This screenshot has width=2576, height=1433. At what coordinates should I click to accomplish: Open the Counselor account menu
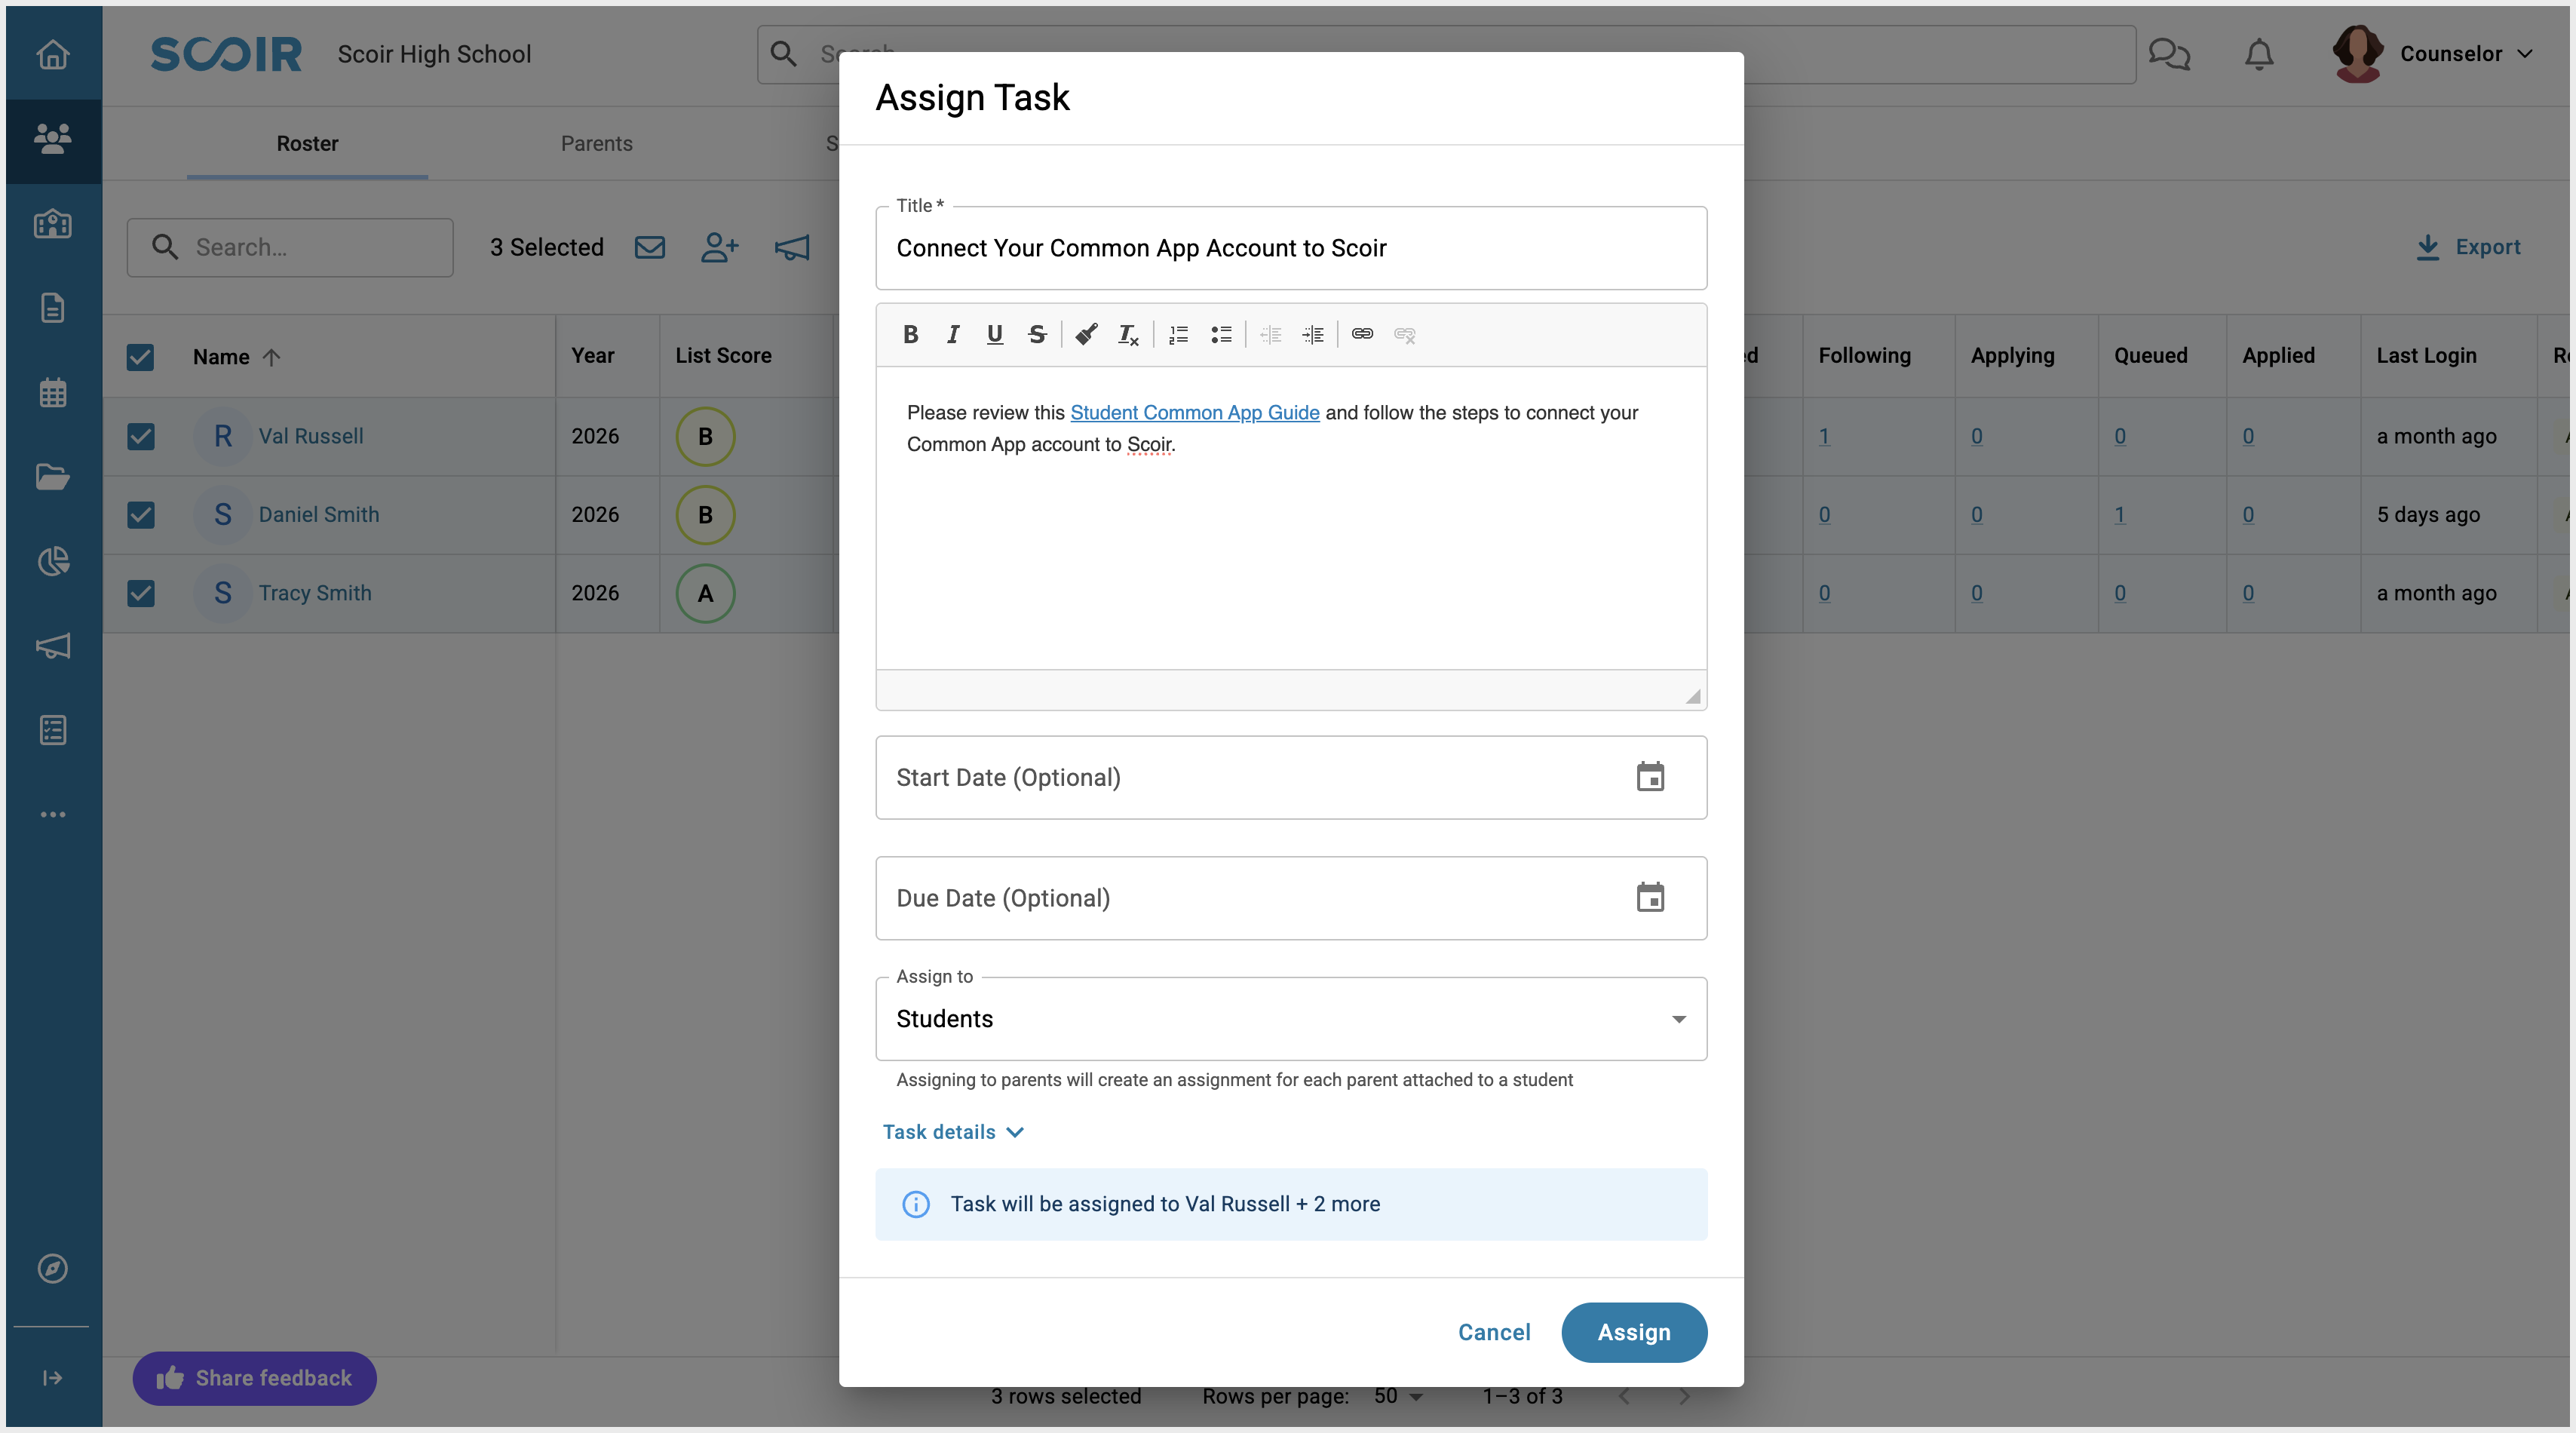pos(2434,54)
